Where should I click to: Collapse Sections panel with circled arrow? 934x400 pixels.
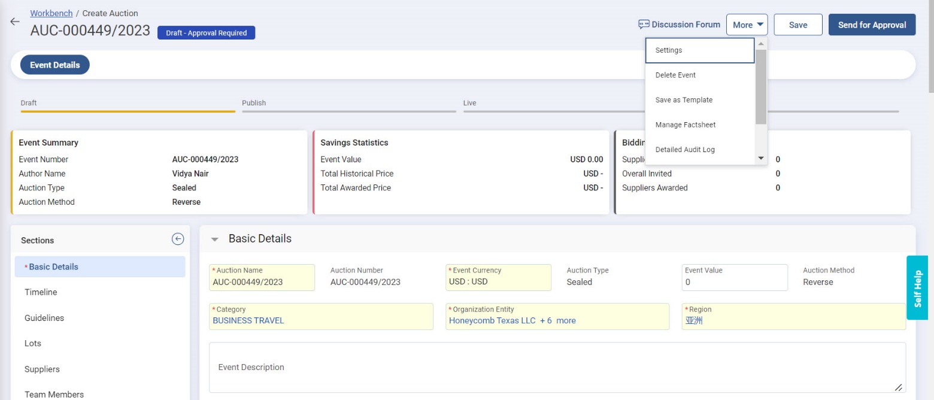click(178, 239)
